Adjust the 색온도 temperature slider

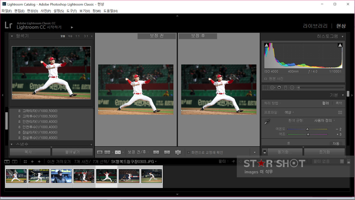[x=307, y=129]
